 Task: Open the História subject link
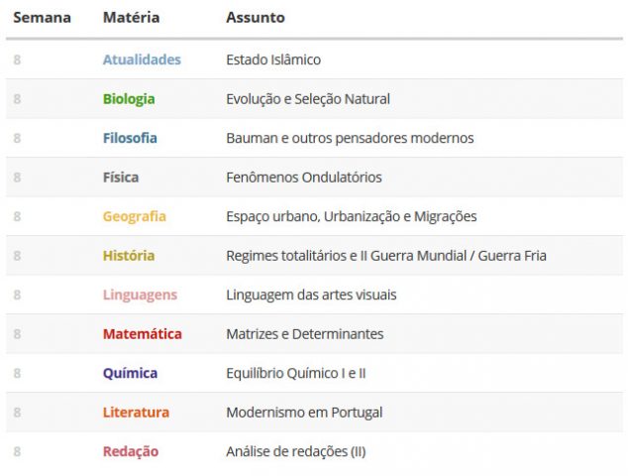point(129,256)
